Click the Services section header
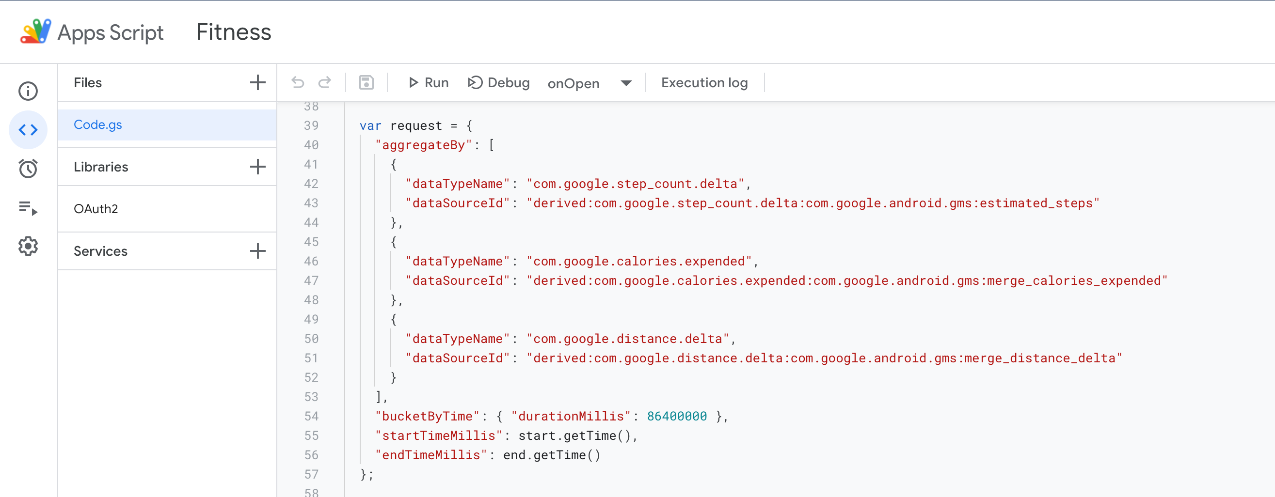The width and height of the screenshot is (1275, 497). point(100,251)
